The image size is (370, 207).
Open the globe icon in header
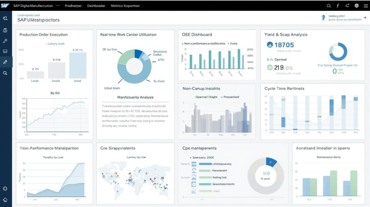point(357,6)
